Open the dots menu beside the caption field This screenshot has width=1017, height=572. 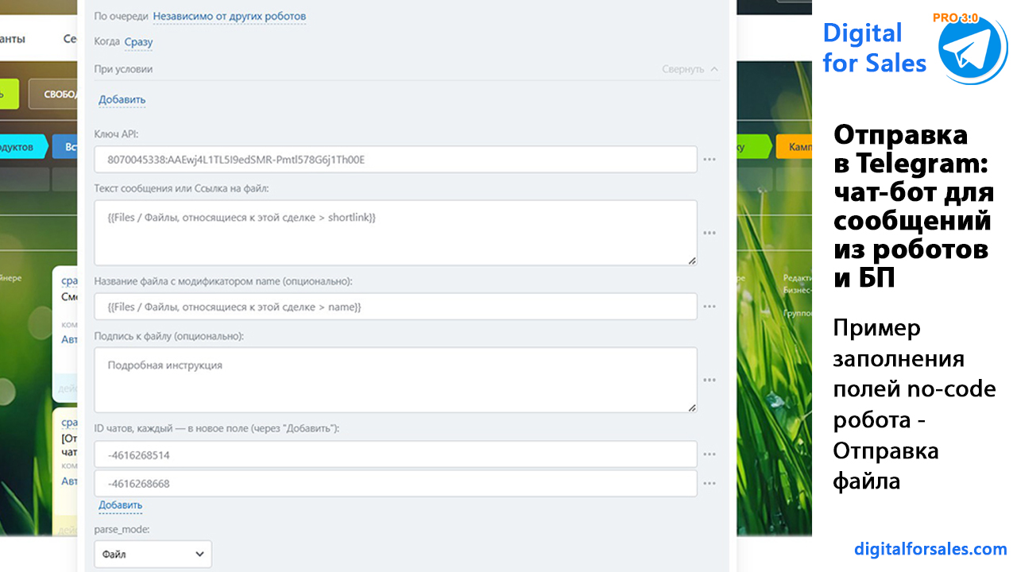tap(710, 380)
